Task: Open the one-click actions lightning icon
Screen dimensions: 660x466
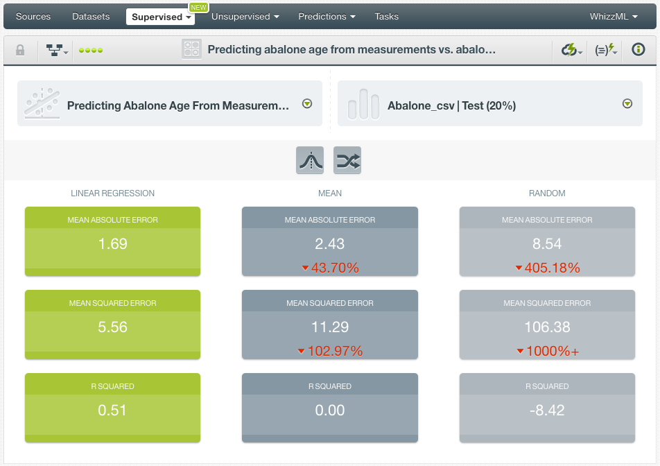Action: pos(568,49)
